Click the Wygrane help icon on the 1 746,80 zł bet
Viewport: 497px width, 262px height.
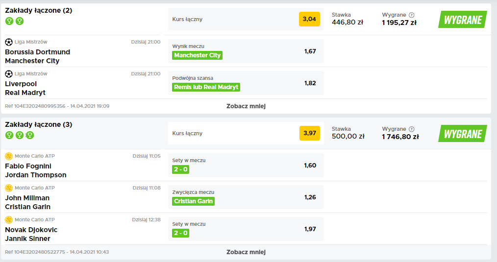411,129
